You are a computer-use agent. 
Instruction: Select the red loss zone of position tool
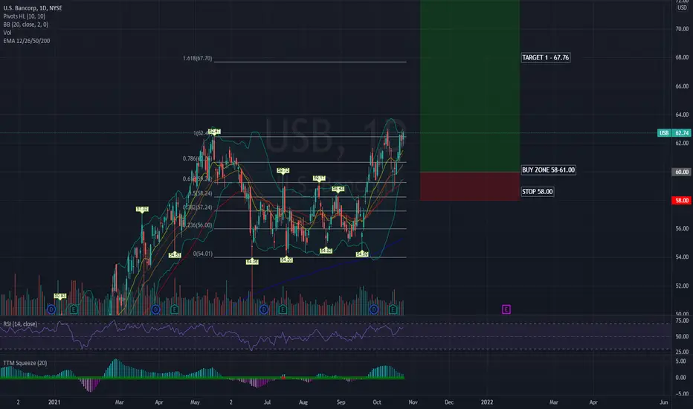coord(470,186)
